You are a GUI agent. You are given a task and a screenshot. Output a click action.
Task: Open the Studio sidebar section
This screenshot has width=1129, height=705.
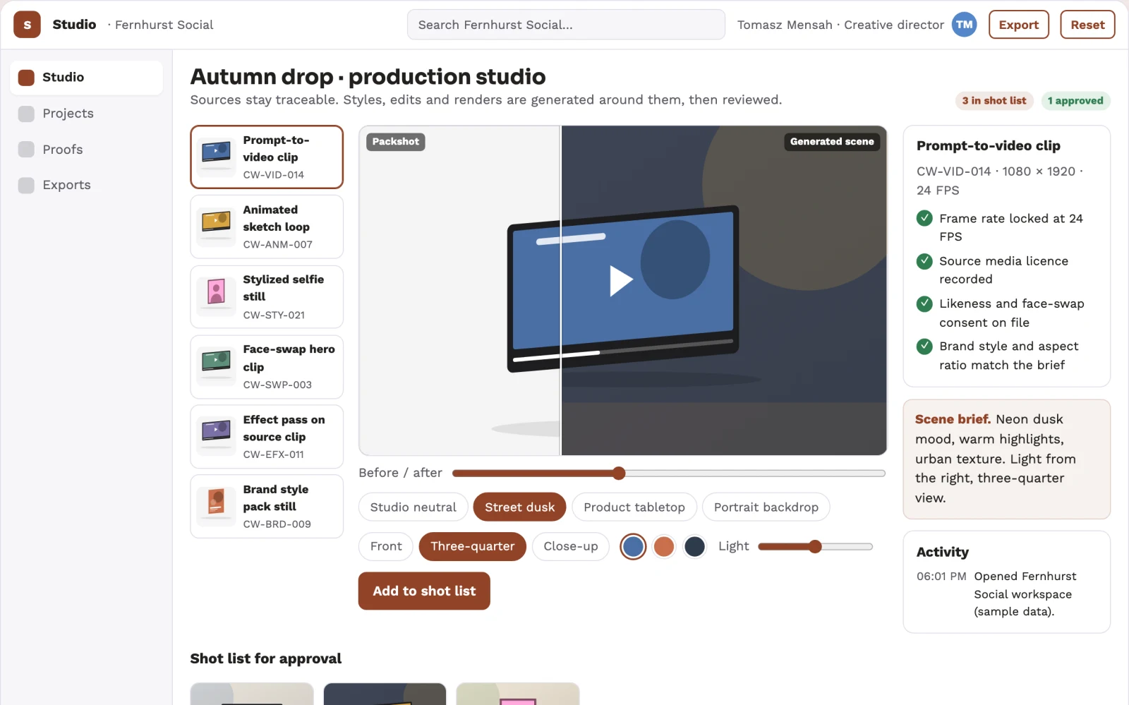point(86,78)
